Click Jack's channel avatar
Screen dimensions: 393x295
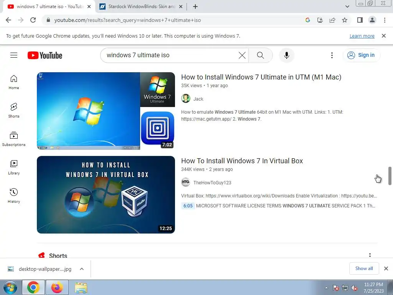(x=186, y=99)
